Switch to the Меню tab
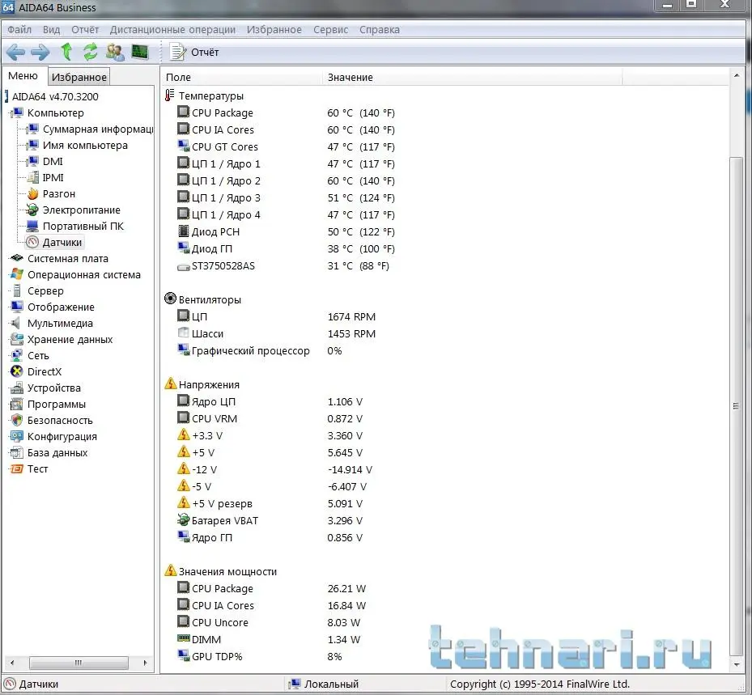This screenshot has width=752, height=695. coord(23,76)
